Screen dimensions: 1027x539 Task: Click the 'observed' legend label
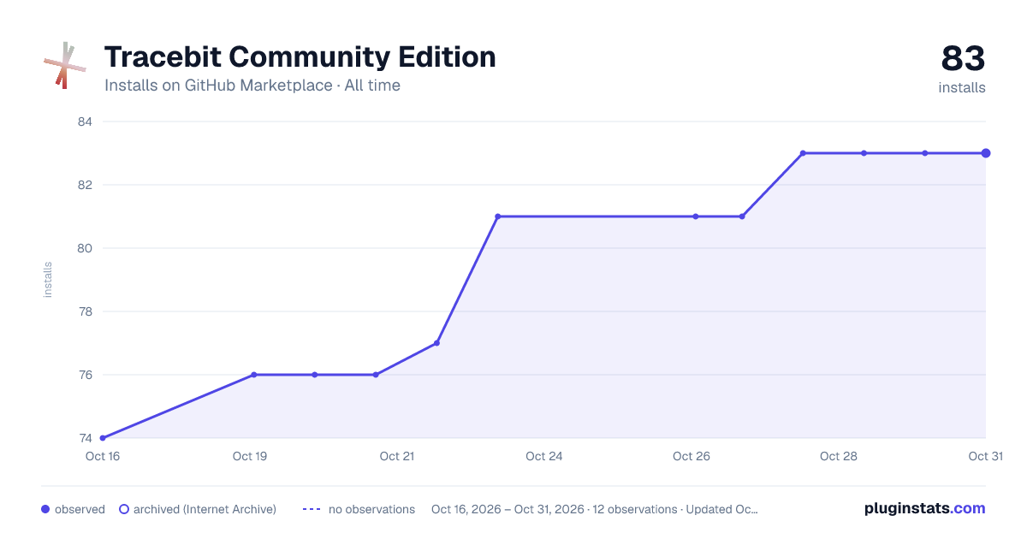click(x=80, y=509)
